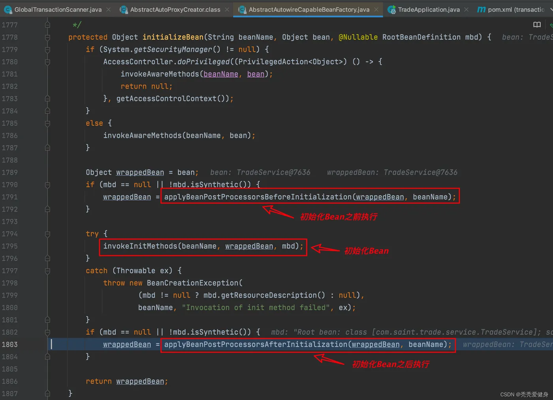
Task: Click RootBeanDefinition parameter type
Action: (421, 37)
